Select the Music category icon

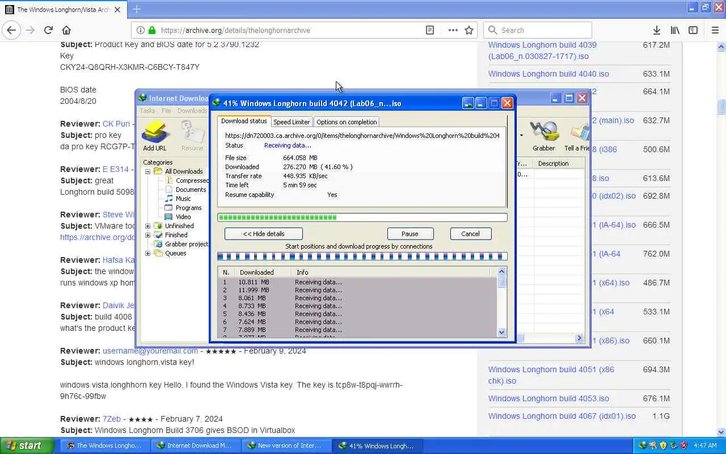pos(169,199)
